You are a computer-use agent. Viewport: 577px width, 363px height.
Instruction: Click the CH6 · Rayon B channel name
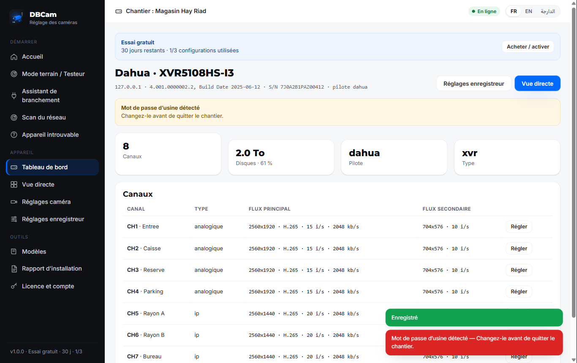coord(146,335)
